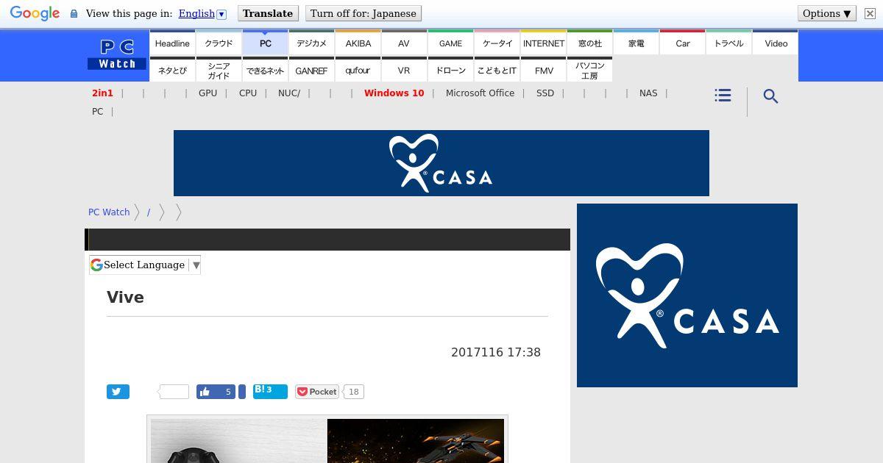Click the 2in1 topic link
883x463 pixels.
(x=102, y=93)
